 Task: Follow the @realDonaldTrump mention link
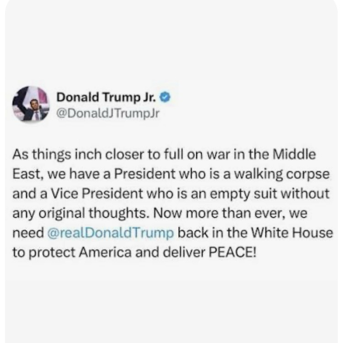111,232
